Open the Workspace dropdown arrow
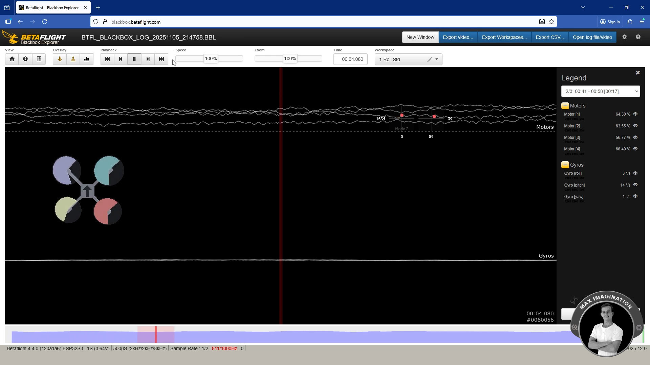The width and height of the screenshot is (650, 365). coord(437,59)
